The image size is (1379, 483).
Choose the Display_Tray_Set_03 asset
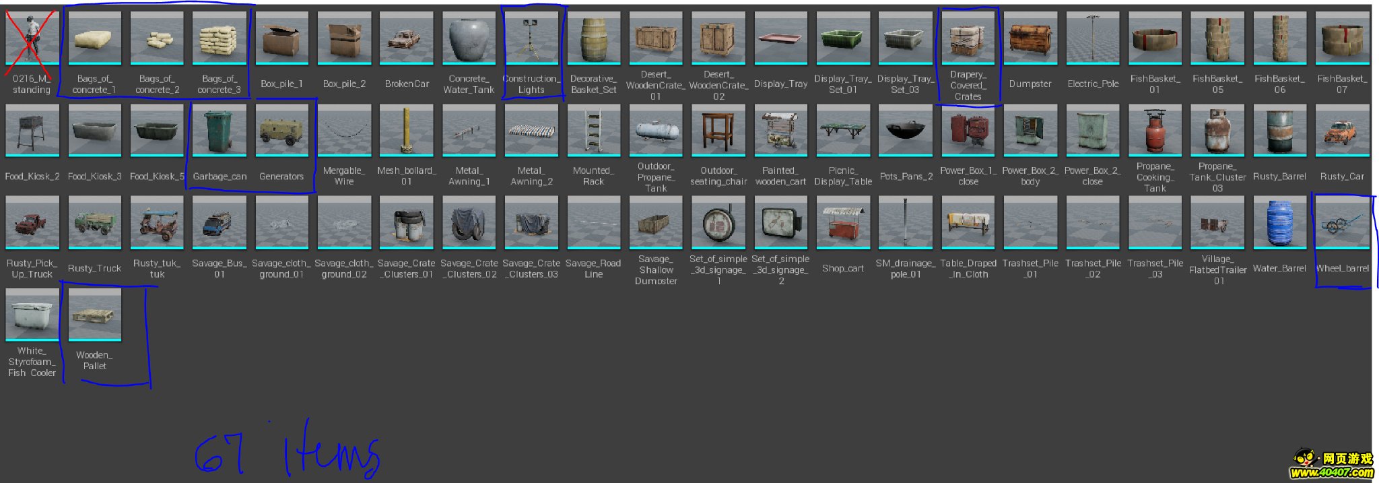pos(906,38)
